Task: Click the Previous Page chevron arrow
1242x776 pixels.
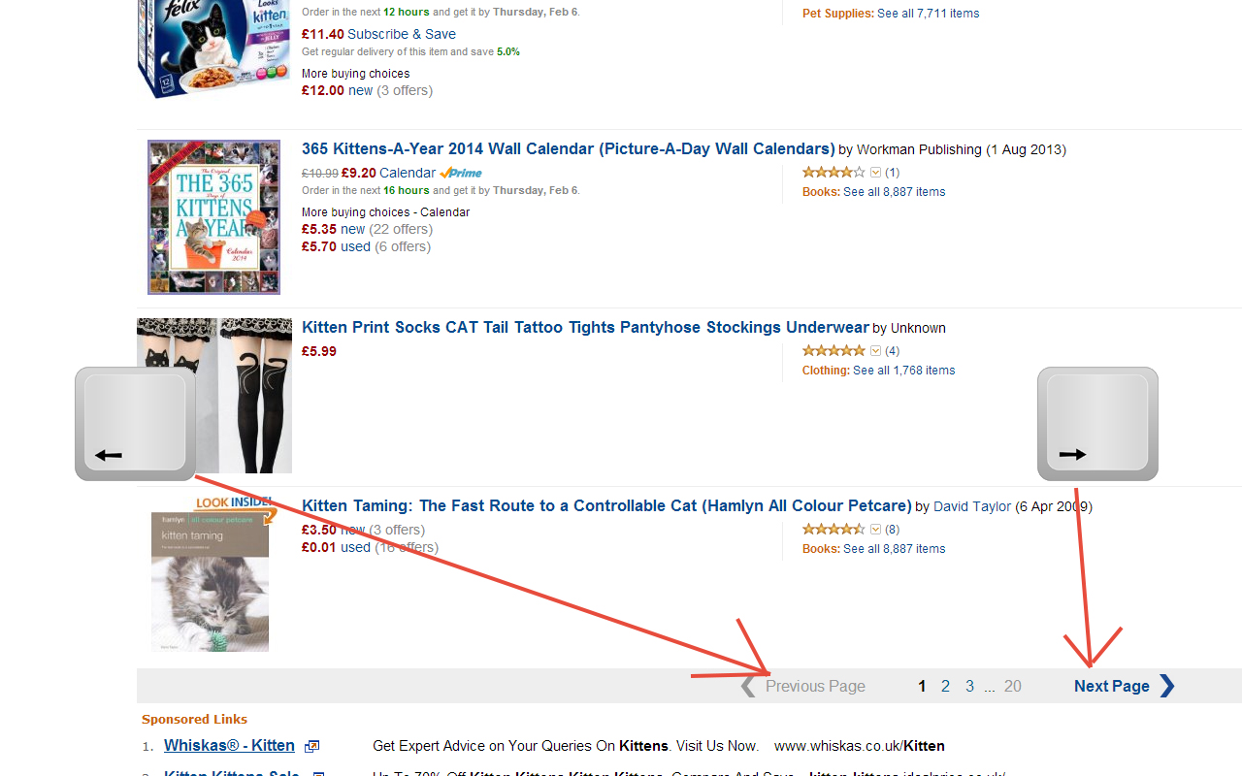Action: (748, 687)
